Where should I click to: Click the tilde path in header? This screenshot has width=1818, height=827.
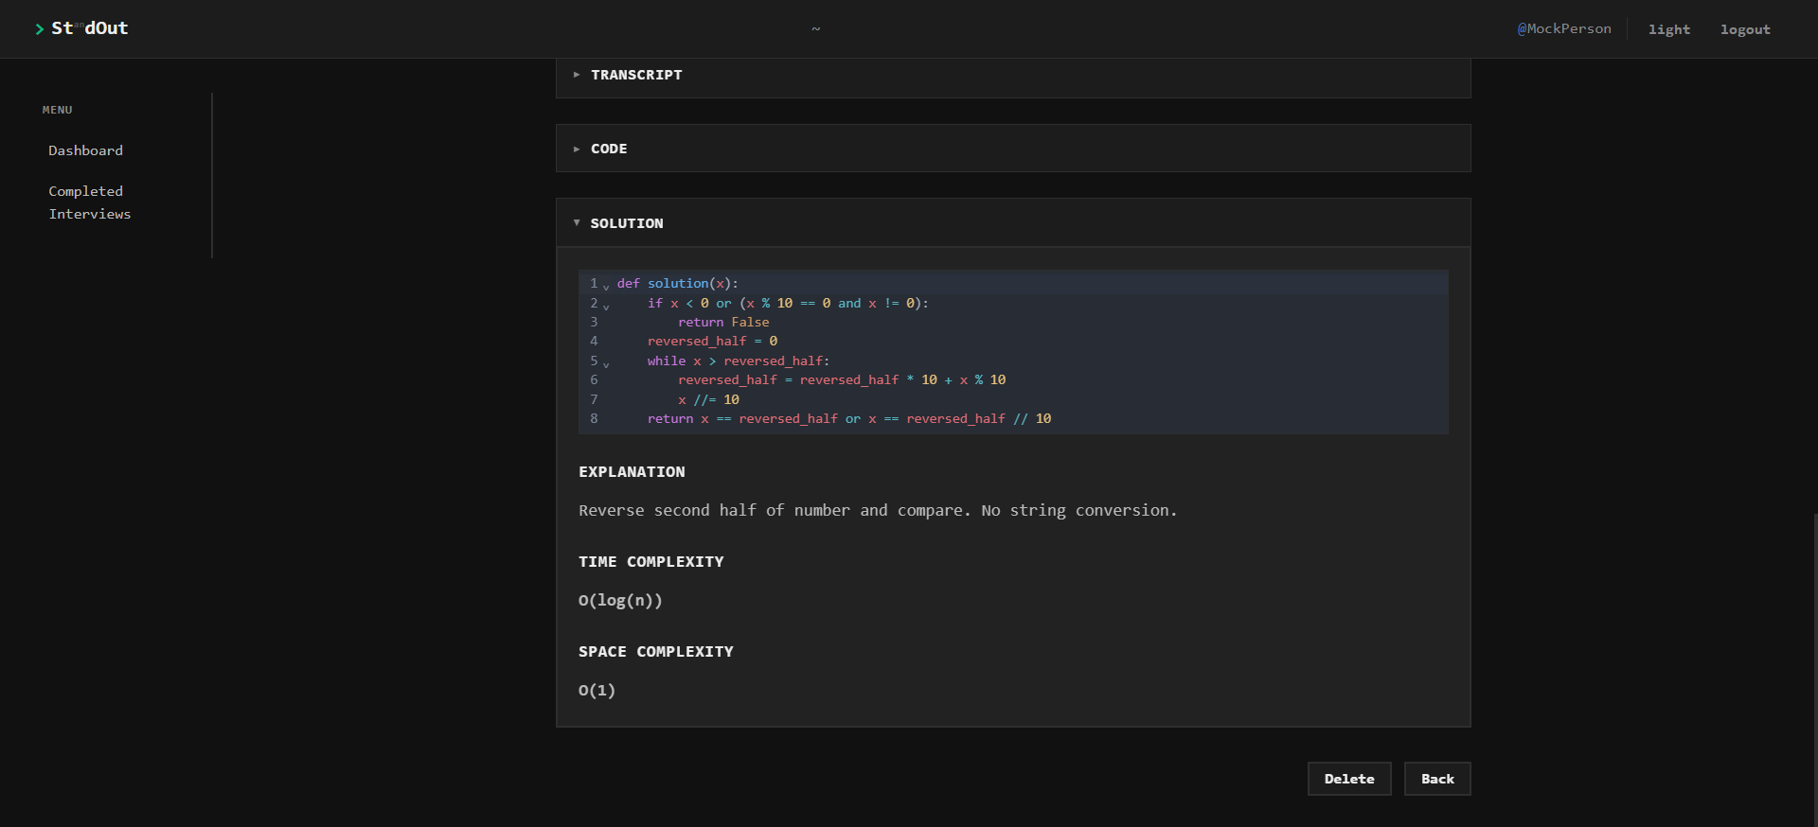pyautogui.click(x=815, y=29)
